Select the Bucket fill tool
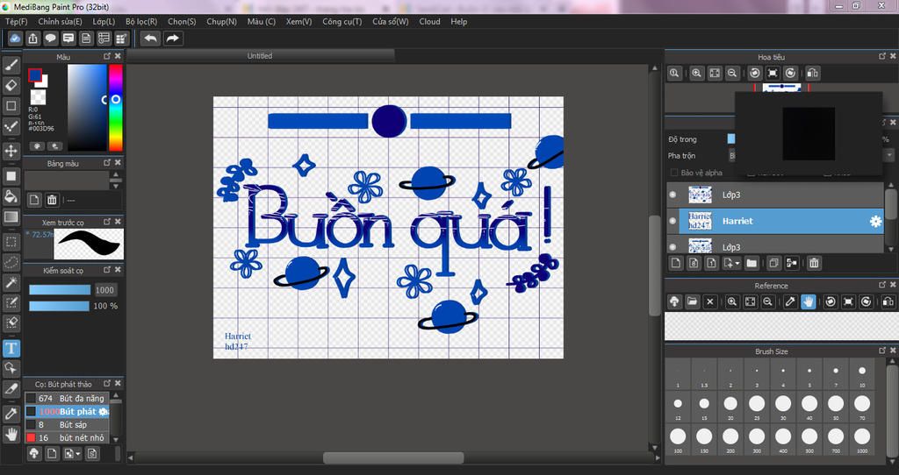Viewport: 899px width, 475px height. [11, 196]
